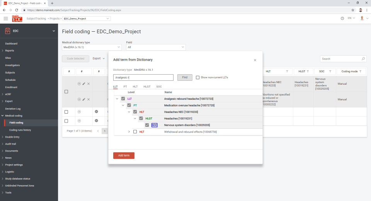
Task: Collapse the HLT Headaches NEC node
Action: [x=129, y=112]
